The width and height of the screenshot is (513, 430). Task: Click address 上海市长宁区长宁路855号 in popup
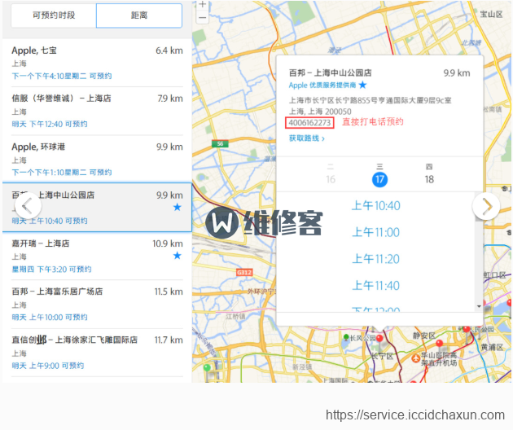[370, 100]
